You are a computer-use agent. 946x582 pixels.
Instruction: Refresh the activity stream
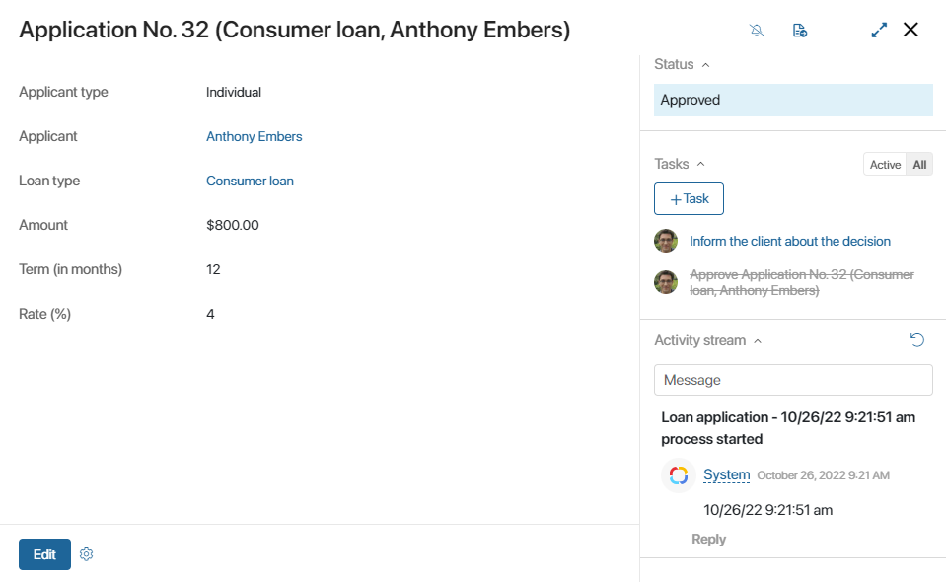917,340
